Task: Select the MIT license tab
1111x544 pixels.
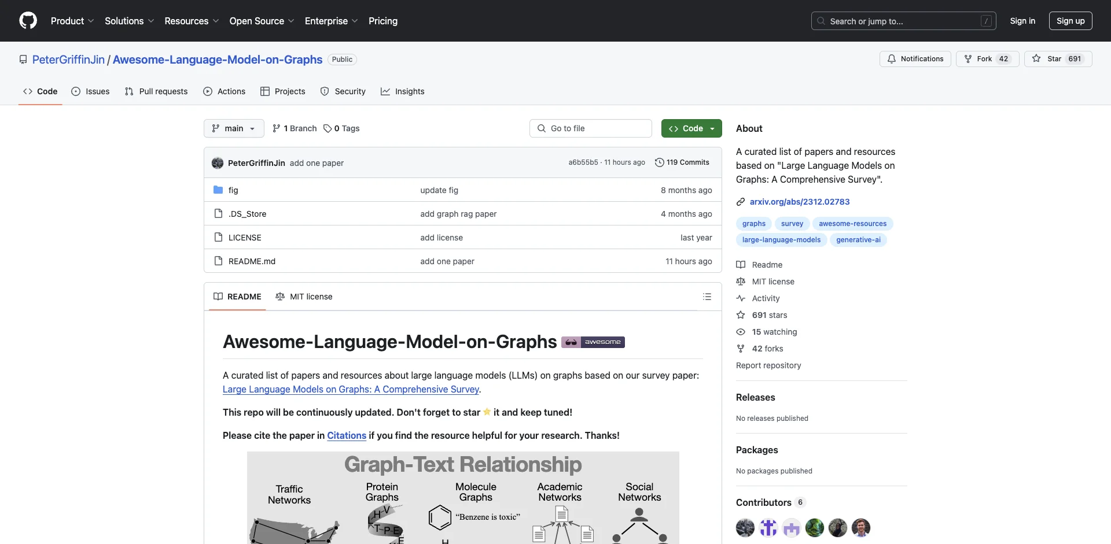Action: (304, 297)
